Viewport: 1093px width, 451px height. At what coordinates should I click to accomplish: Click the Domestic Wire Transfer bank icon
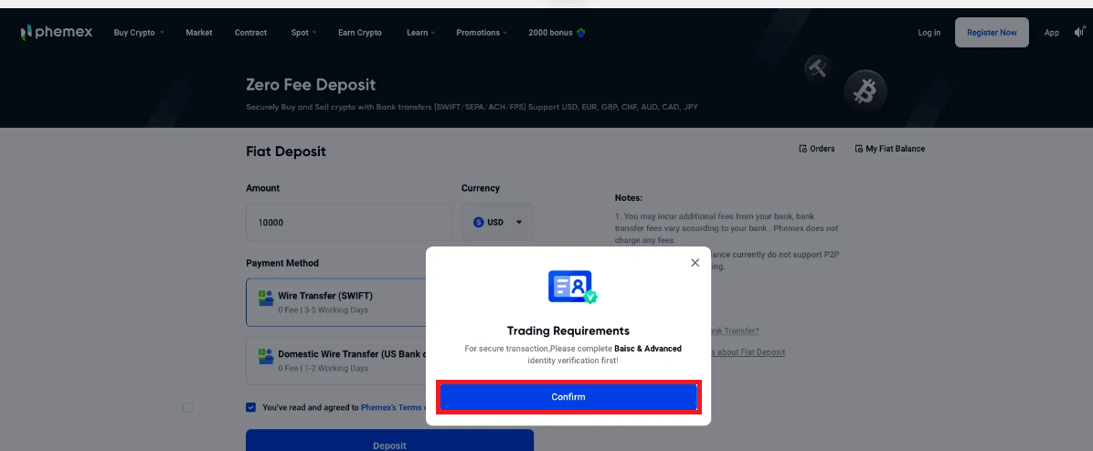click(x=266, y=355)
